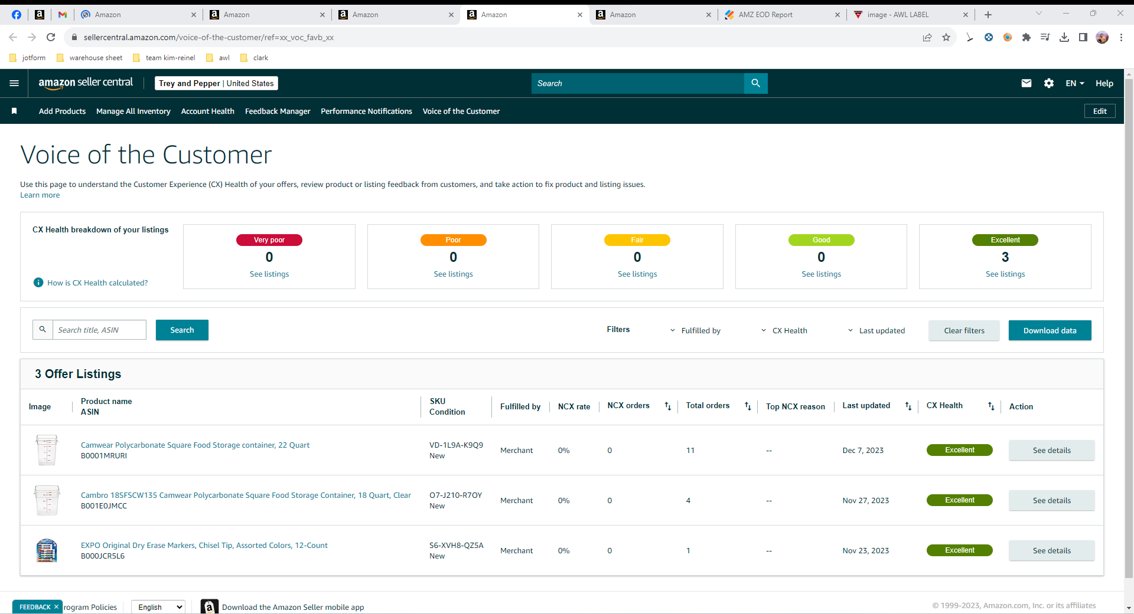Click the Edit button in nav bar
1134x614 pixels.
(x=1100, y=111)
